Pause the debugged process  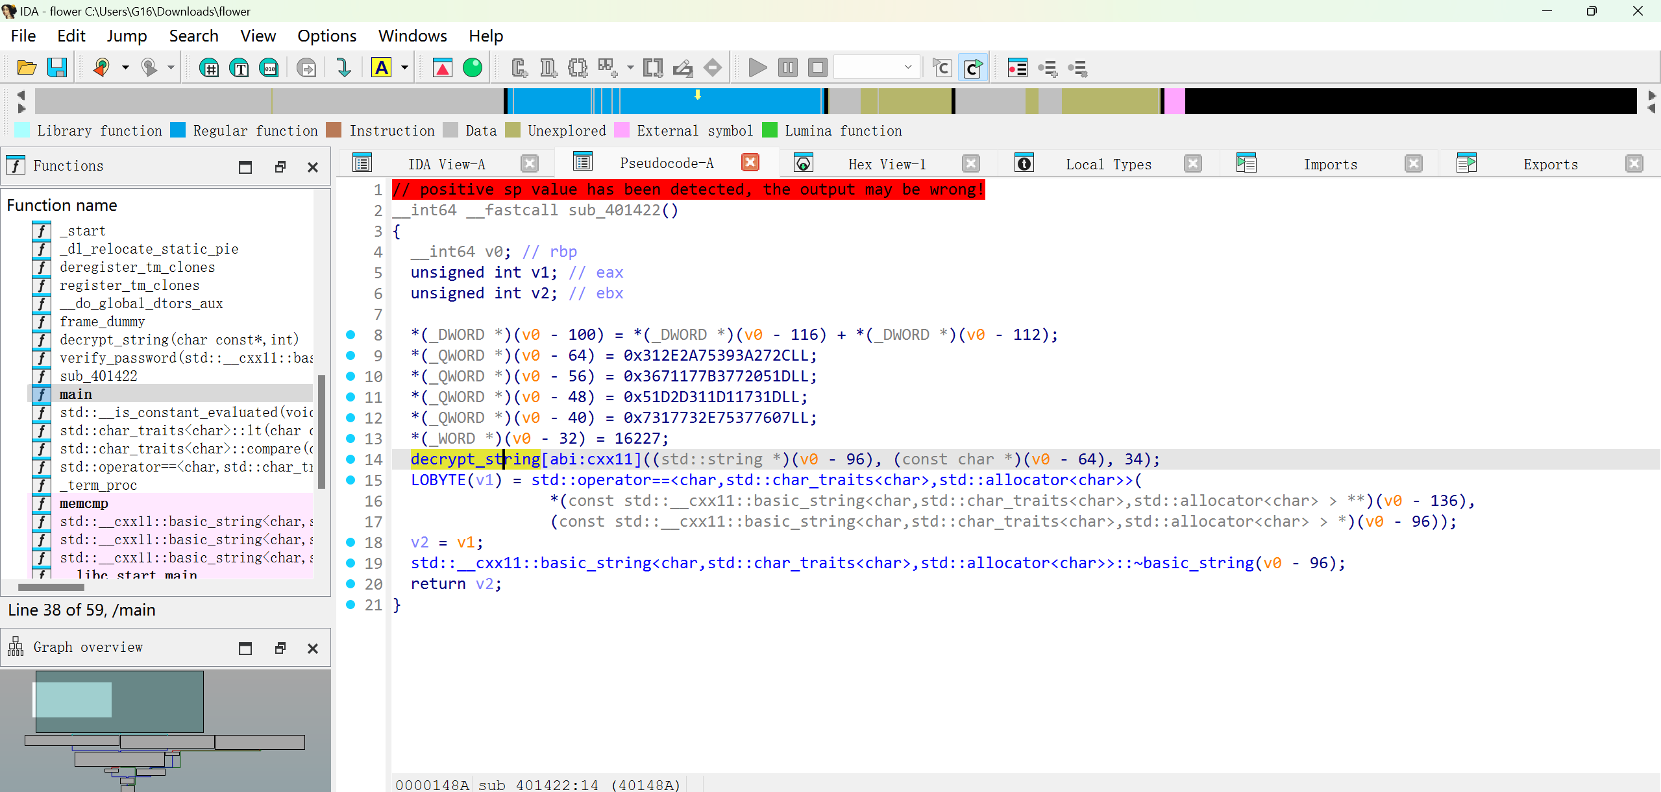tap(787, 67)
